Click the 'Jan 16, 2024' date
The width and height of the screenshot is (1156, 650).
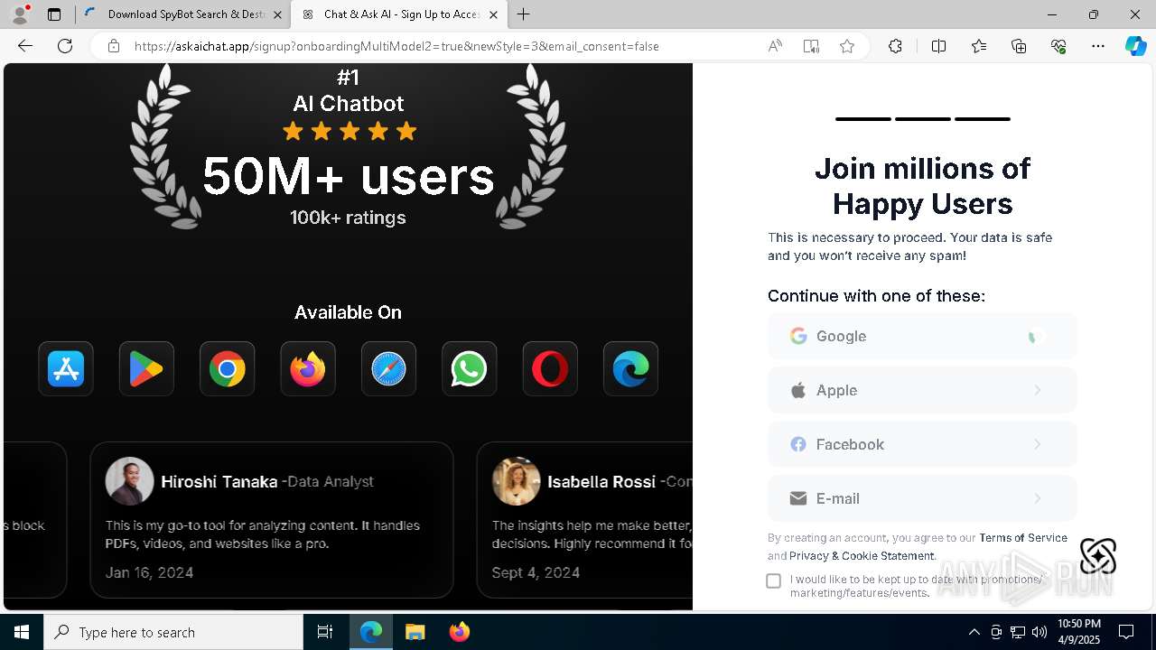click(149, 572)
